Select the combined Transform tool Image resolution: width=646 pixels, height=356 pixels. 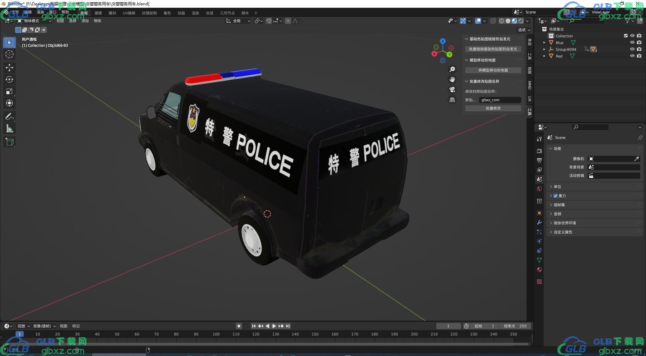pyautogui.click(x=9, y=103)
